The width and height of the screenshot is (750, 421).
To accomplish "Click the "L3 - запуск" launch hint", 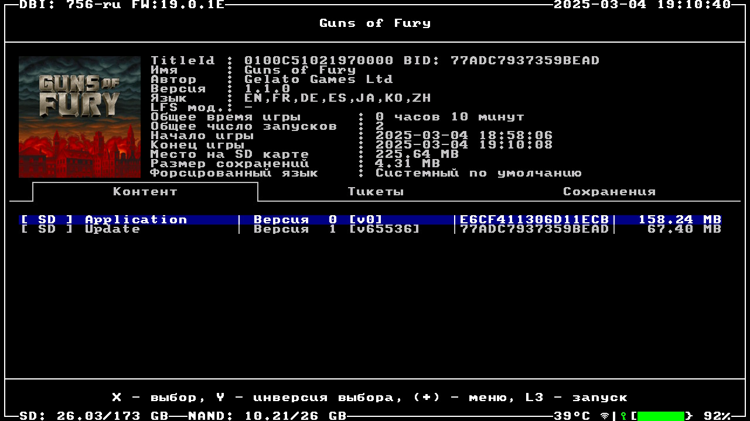I will [x=576, y=398].
